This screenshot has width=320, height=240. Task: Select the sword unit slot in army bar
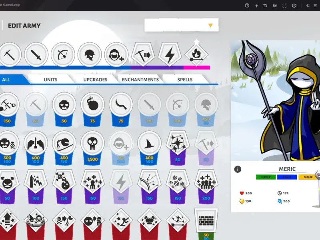pos(36,54)
